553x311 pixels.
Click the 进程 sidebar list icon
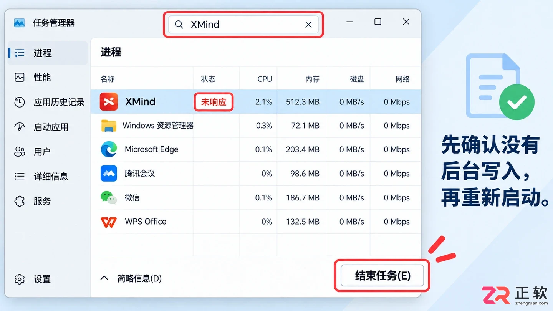point(20,53)
